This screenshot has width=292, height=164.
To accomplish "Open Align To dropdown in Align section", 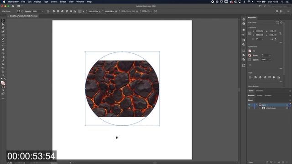I will [x=250, y=77].
